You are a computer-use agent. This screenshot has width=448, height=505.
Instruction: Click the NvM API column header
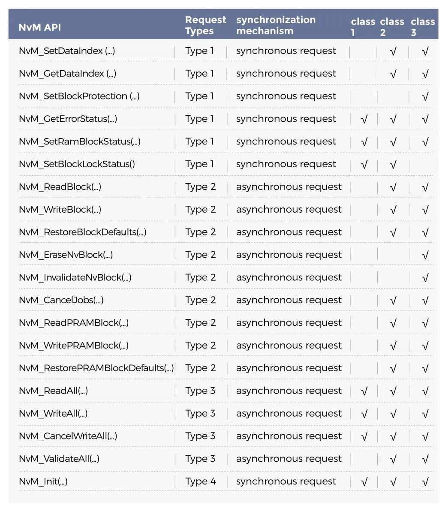click(x=40, y=27)
